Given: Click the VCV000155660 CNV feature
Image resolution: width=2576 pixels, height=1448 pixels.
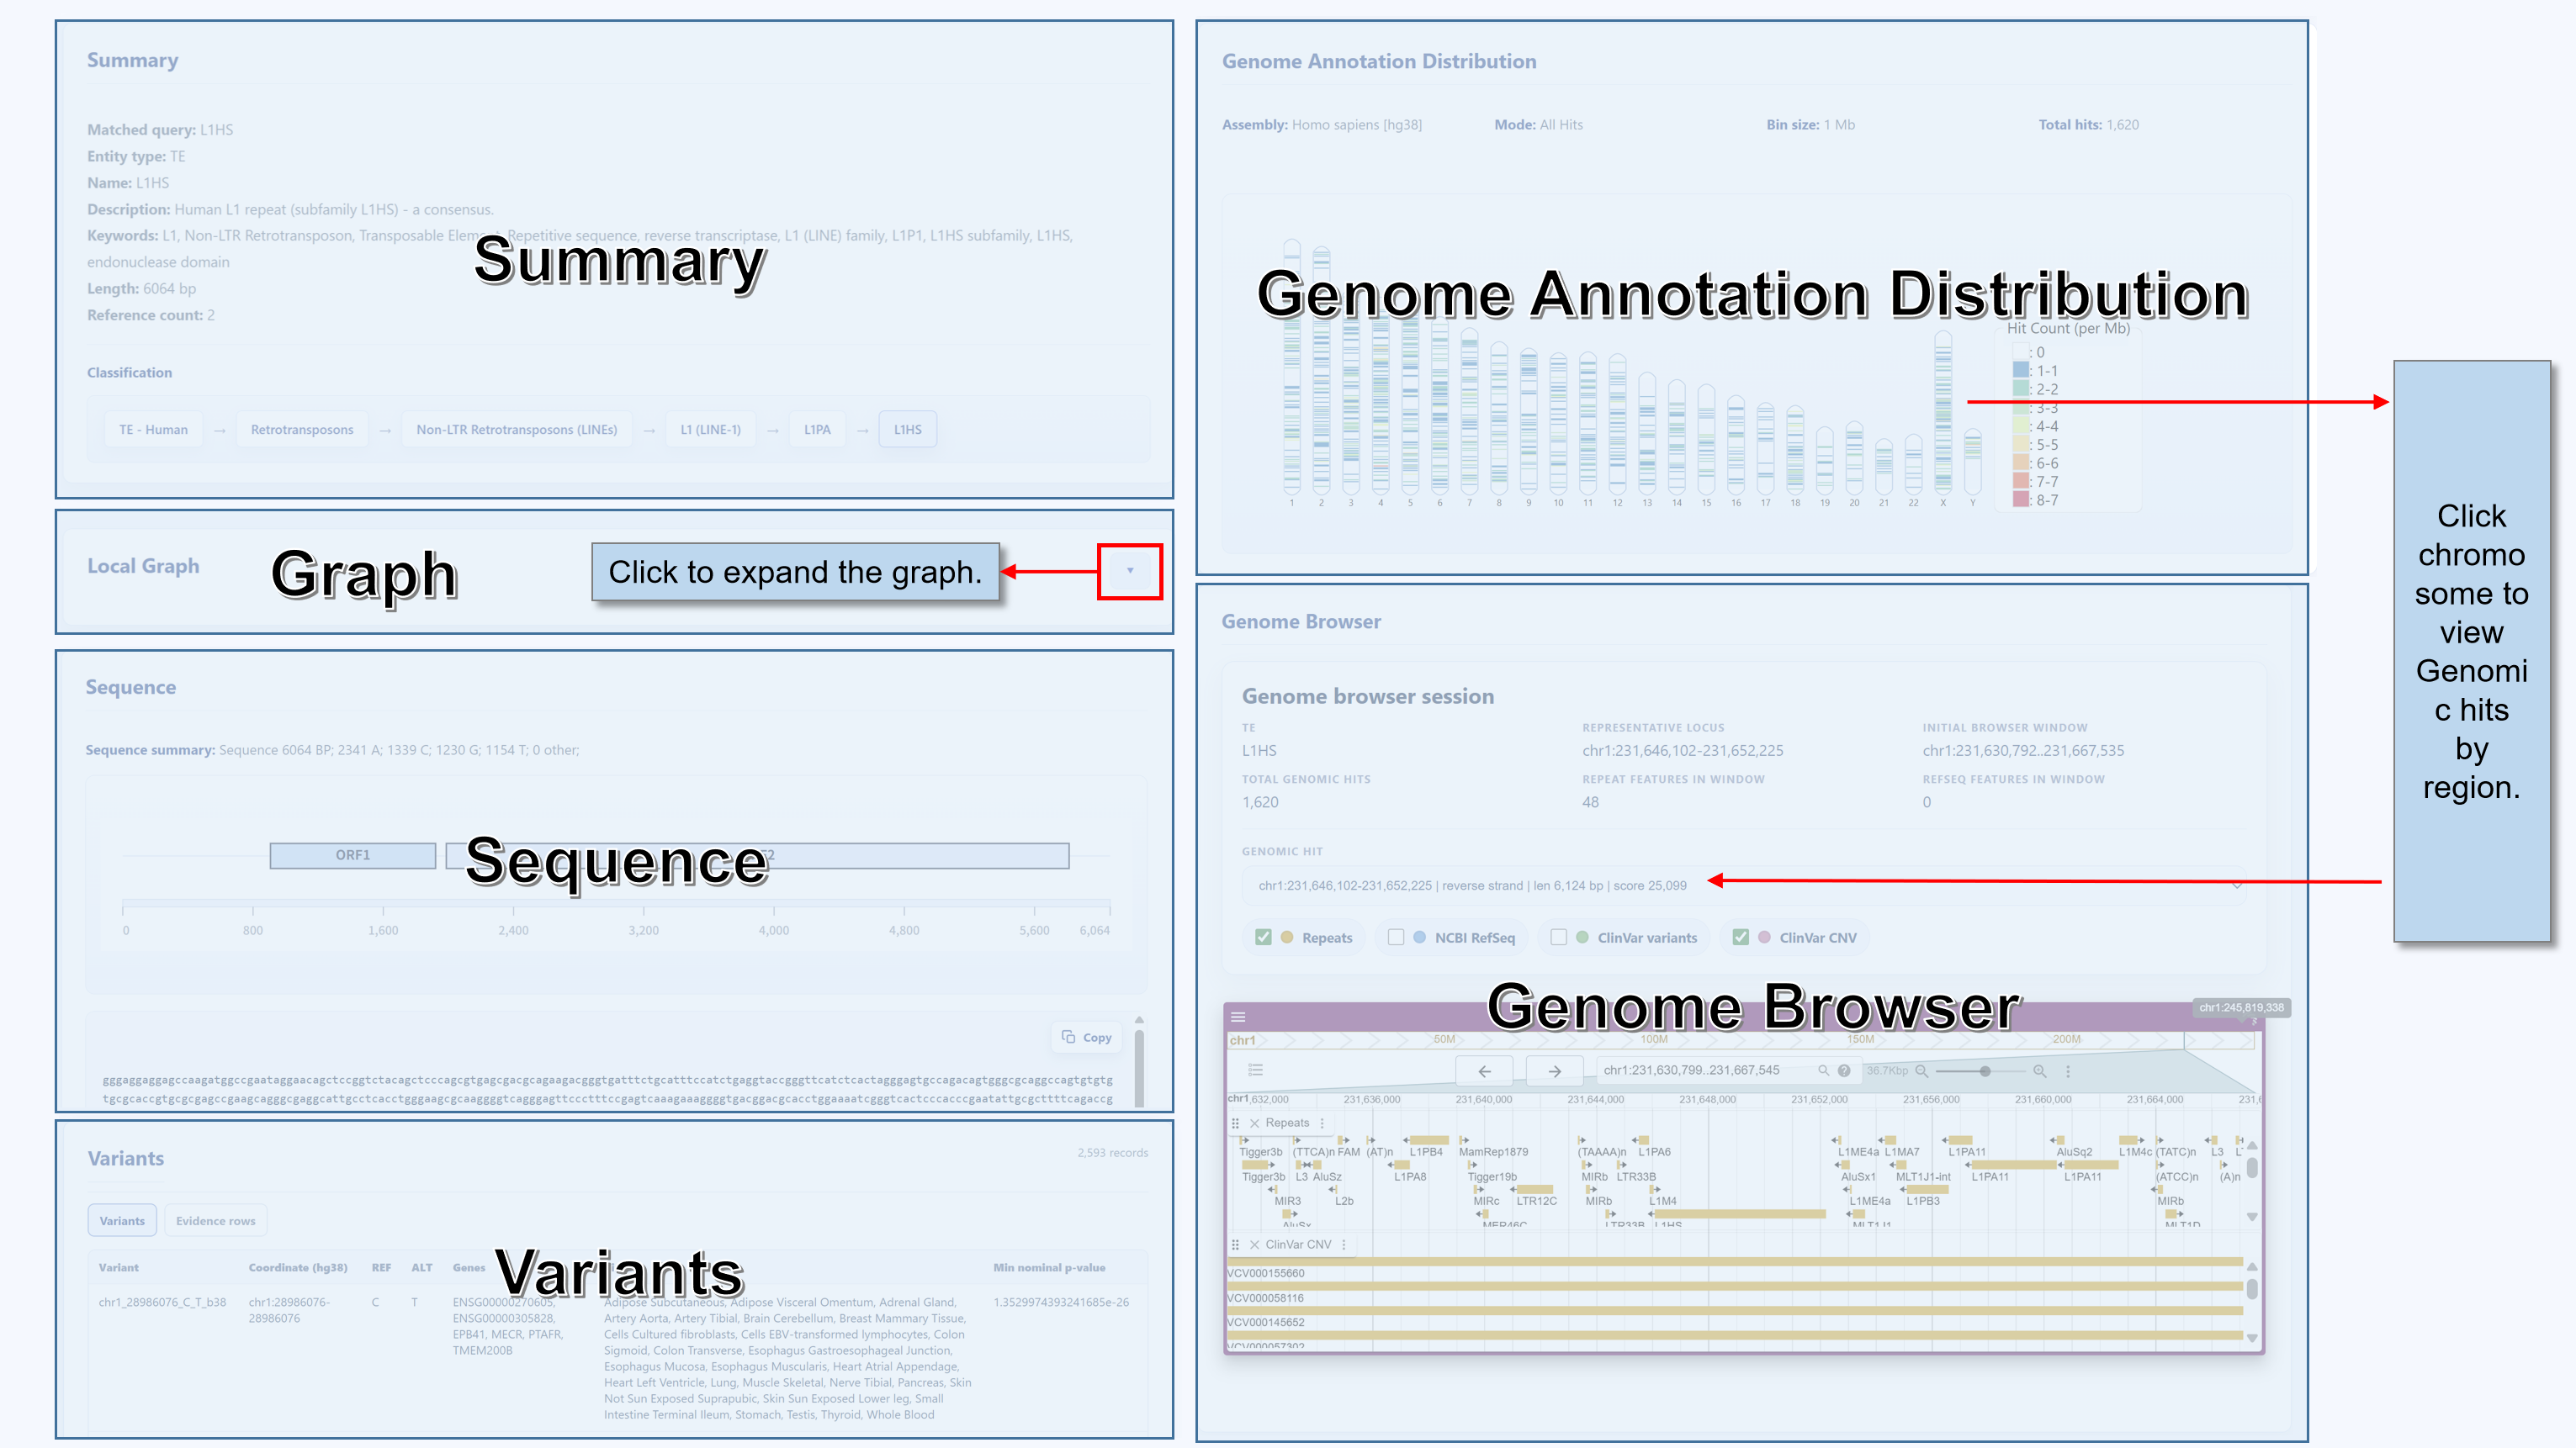Looking at the screenshot, I should (x=1734, y=1261).
